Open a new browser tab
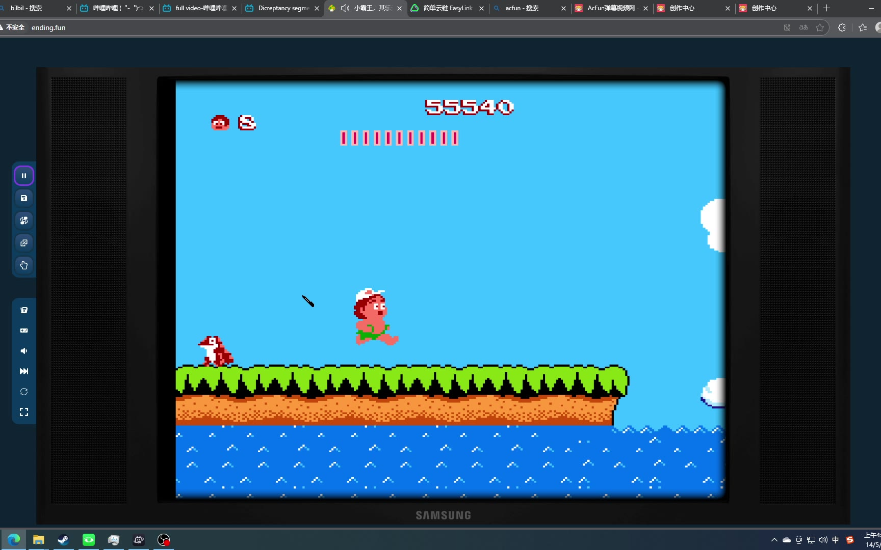Image resolution: width=881 pixels, height=550 pixels. [x=826, y=8]
